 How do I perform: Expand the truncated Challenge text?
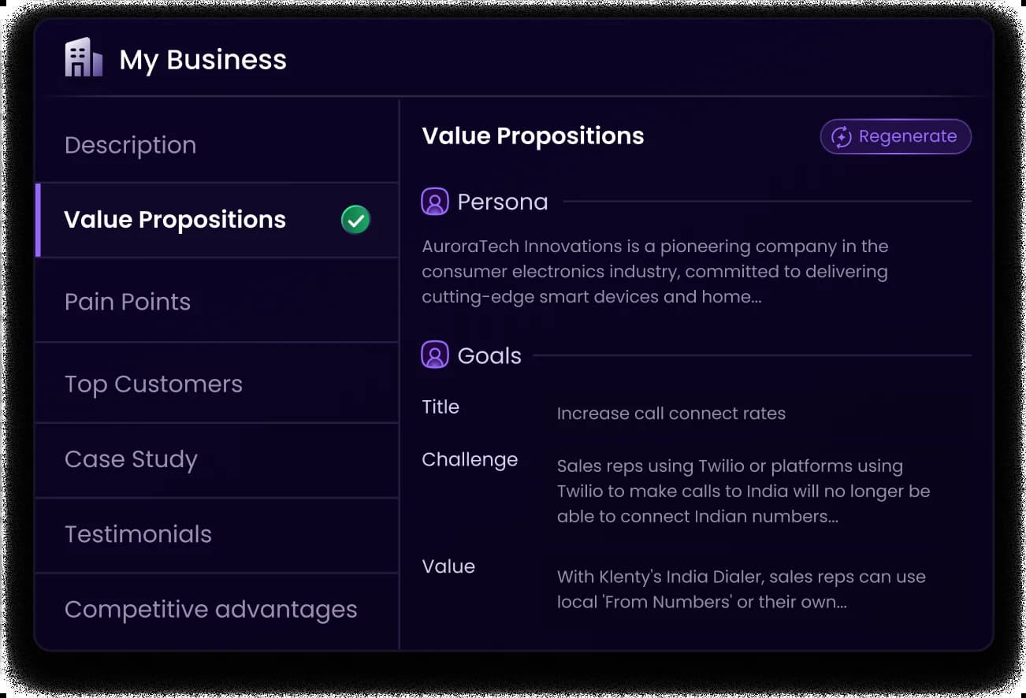(x=743, y=492)
